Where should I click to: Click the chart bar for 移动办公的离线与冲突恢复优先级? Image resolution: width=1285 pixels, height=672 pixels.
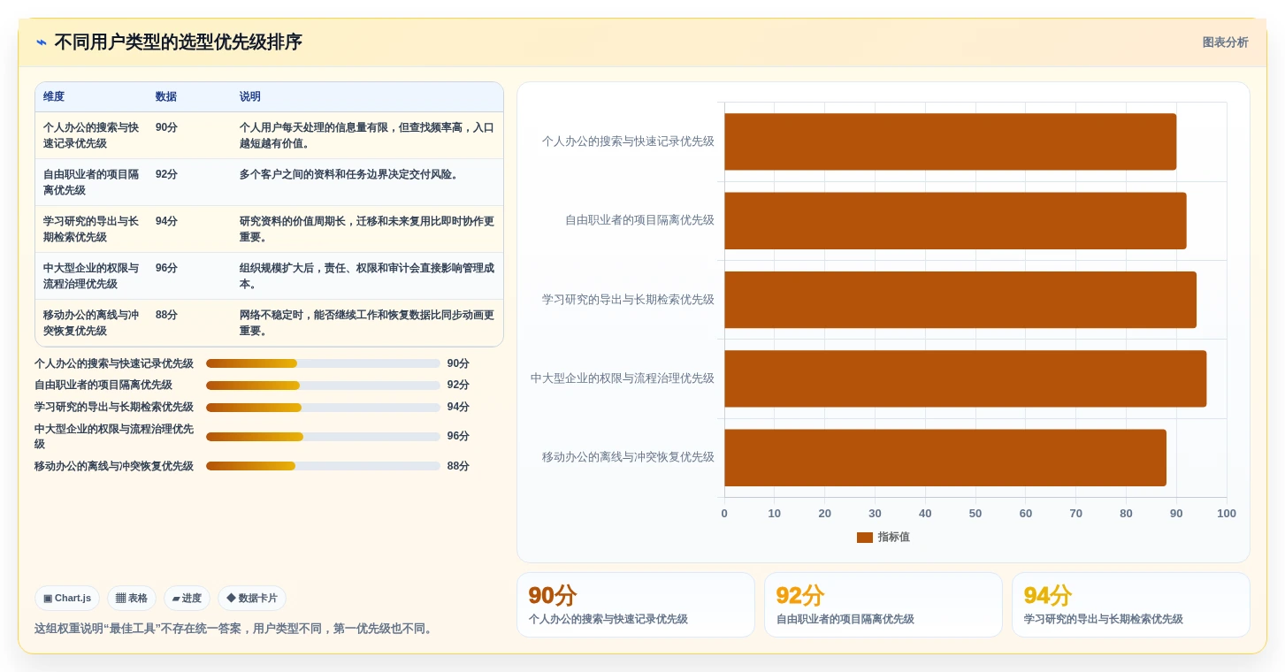click(x=945, y=458)
